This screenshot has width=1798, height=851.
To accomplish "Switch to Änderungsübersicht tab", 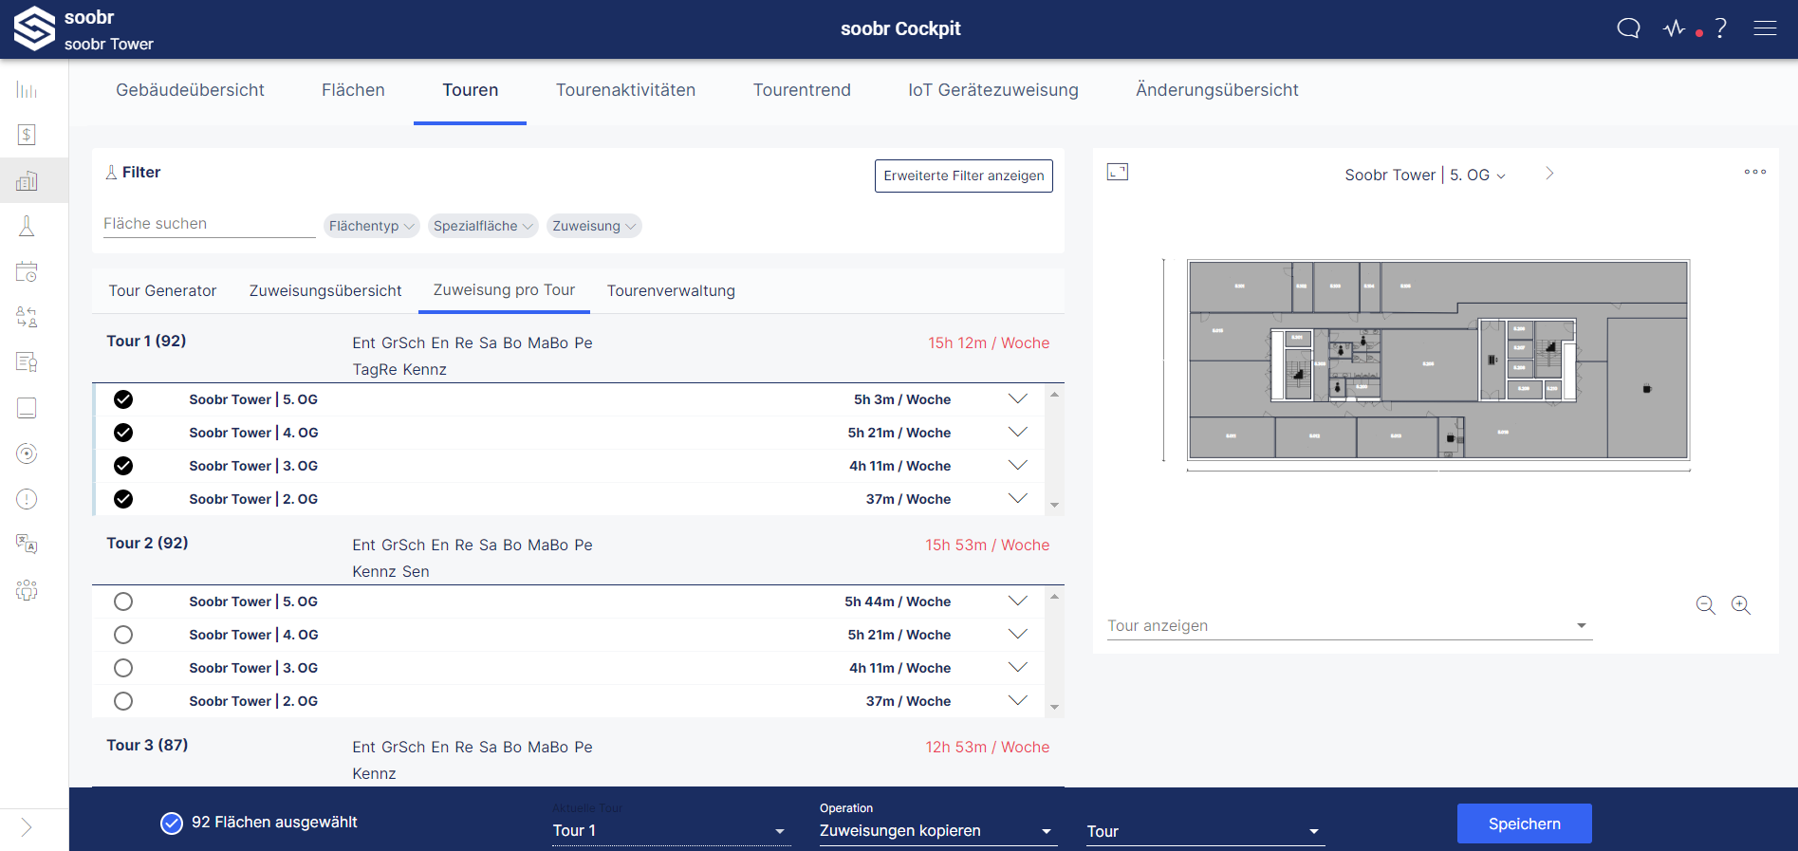I will tap(1217, 90).
